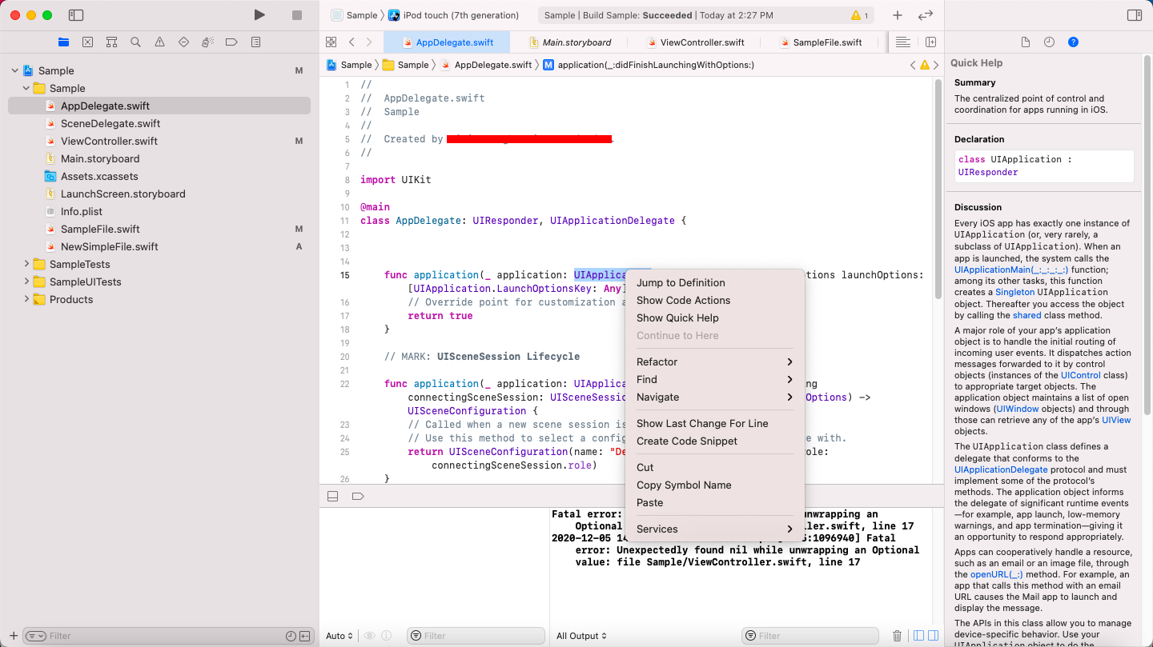Show the Project navigator folder icon

(x=64, y=42)
